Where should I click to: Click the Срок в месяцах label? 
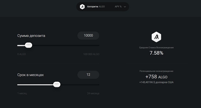pos(31,75)
